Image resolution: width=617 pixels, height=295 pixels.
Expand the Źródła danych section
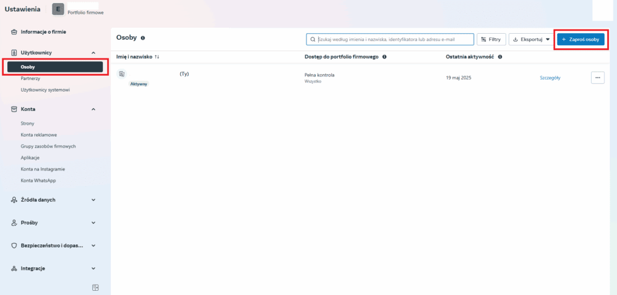(x=93, y=200)
